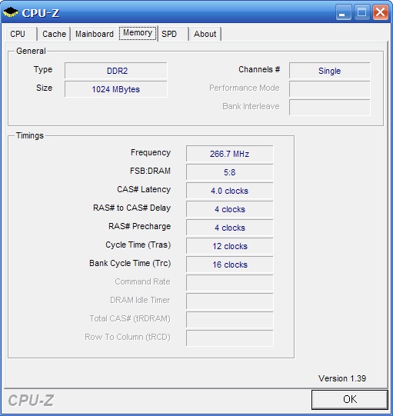393x416 pixels.
Task: Click the FSB:DRAM label
Action: tap(150, 171)
